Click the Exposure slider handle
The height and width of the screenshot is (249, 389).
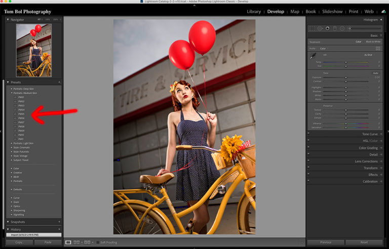[x=346, y=77]
